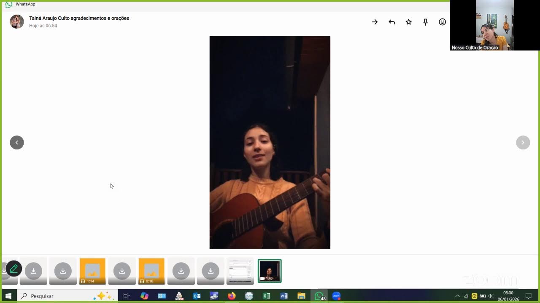Open network settings from system tray
The height and width of the screenshot is (303, 540).
466,296
